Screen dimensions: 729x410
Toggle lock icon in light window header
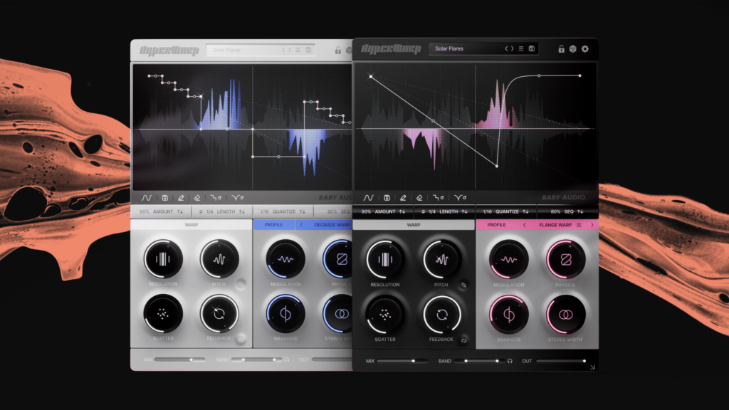338,51
